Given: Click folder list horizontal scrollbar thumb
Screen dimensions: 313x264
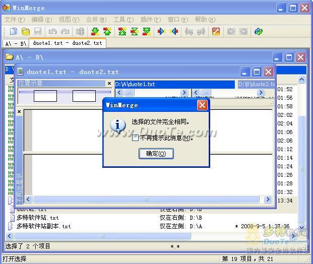Looking at the screenshot, I should click(x=102, y=236).
